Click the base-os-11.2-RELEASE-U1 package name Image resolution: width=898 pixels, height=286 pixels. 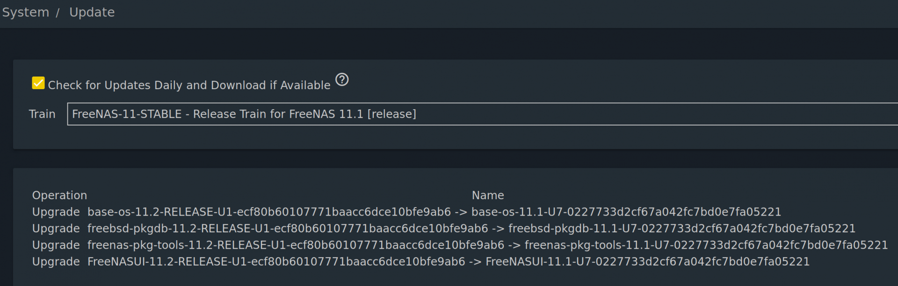[x=269, y=212]
